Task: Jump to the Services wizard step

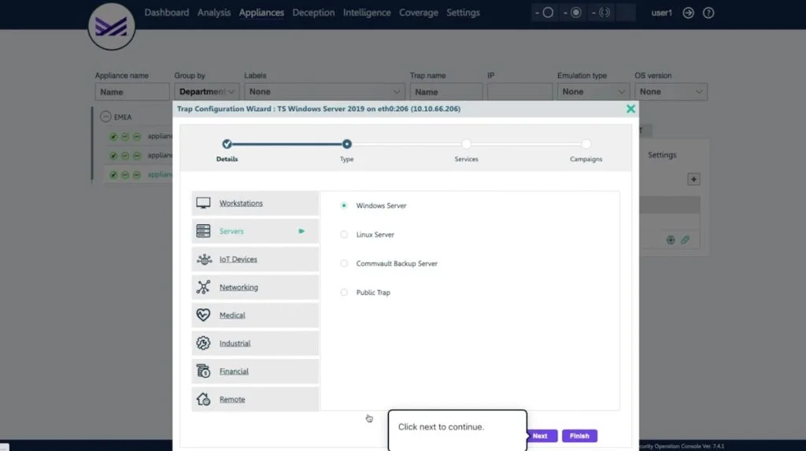Action: [466, 145]
